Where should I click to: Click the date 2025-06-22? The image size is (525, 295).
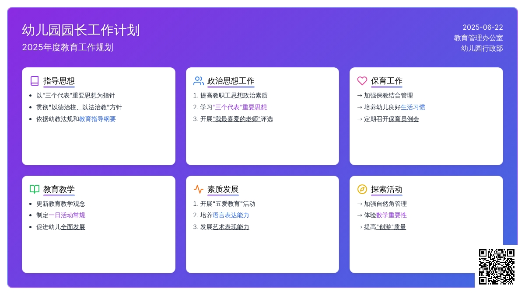pos(483,27)
